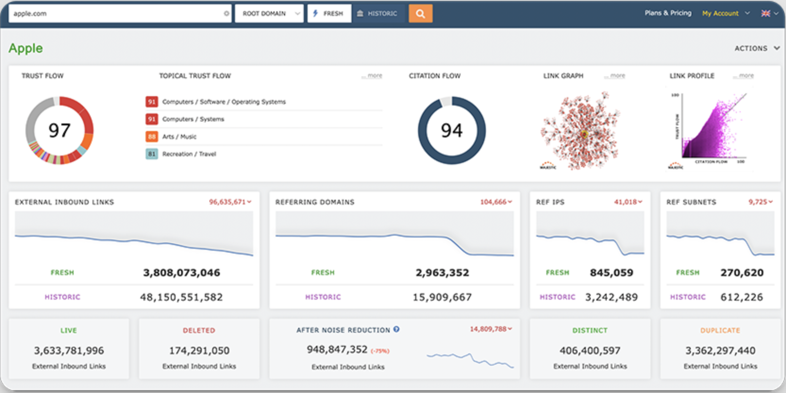Click the Live card heading

coord(68,330)
